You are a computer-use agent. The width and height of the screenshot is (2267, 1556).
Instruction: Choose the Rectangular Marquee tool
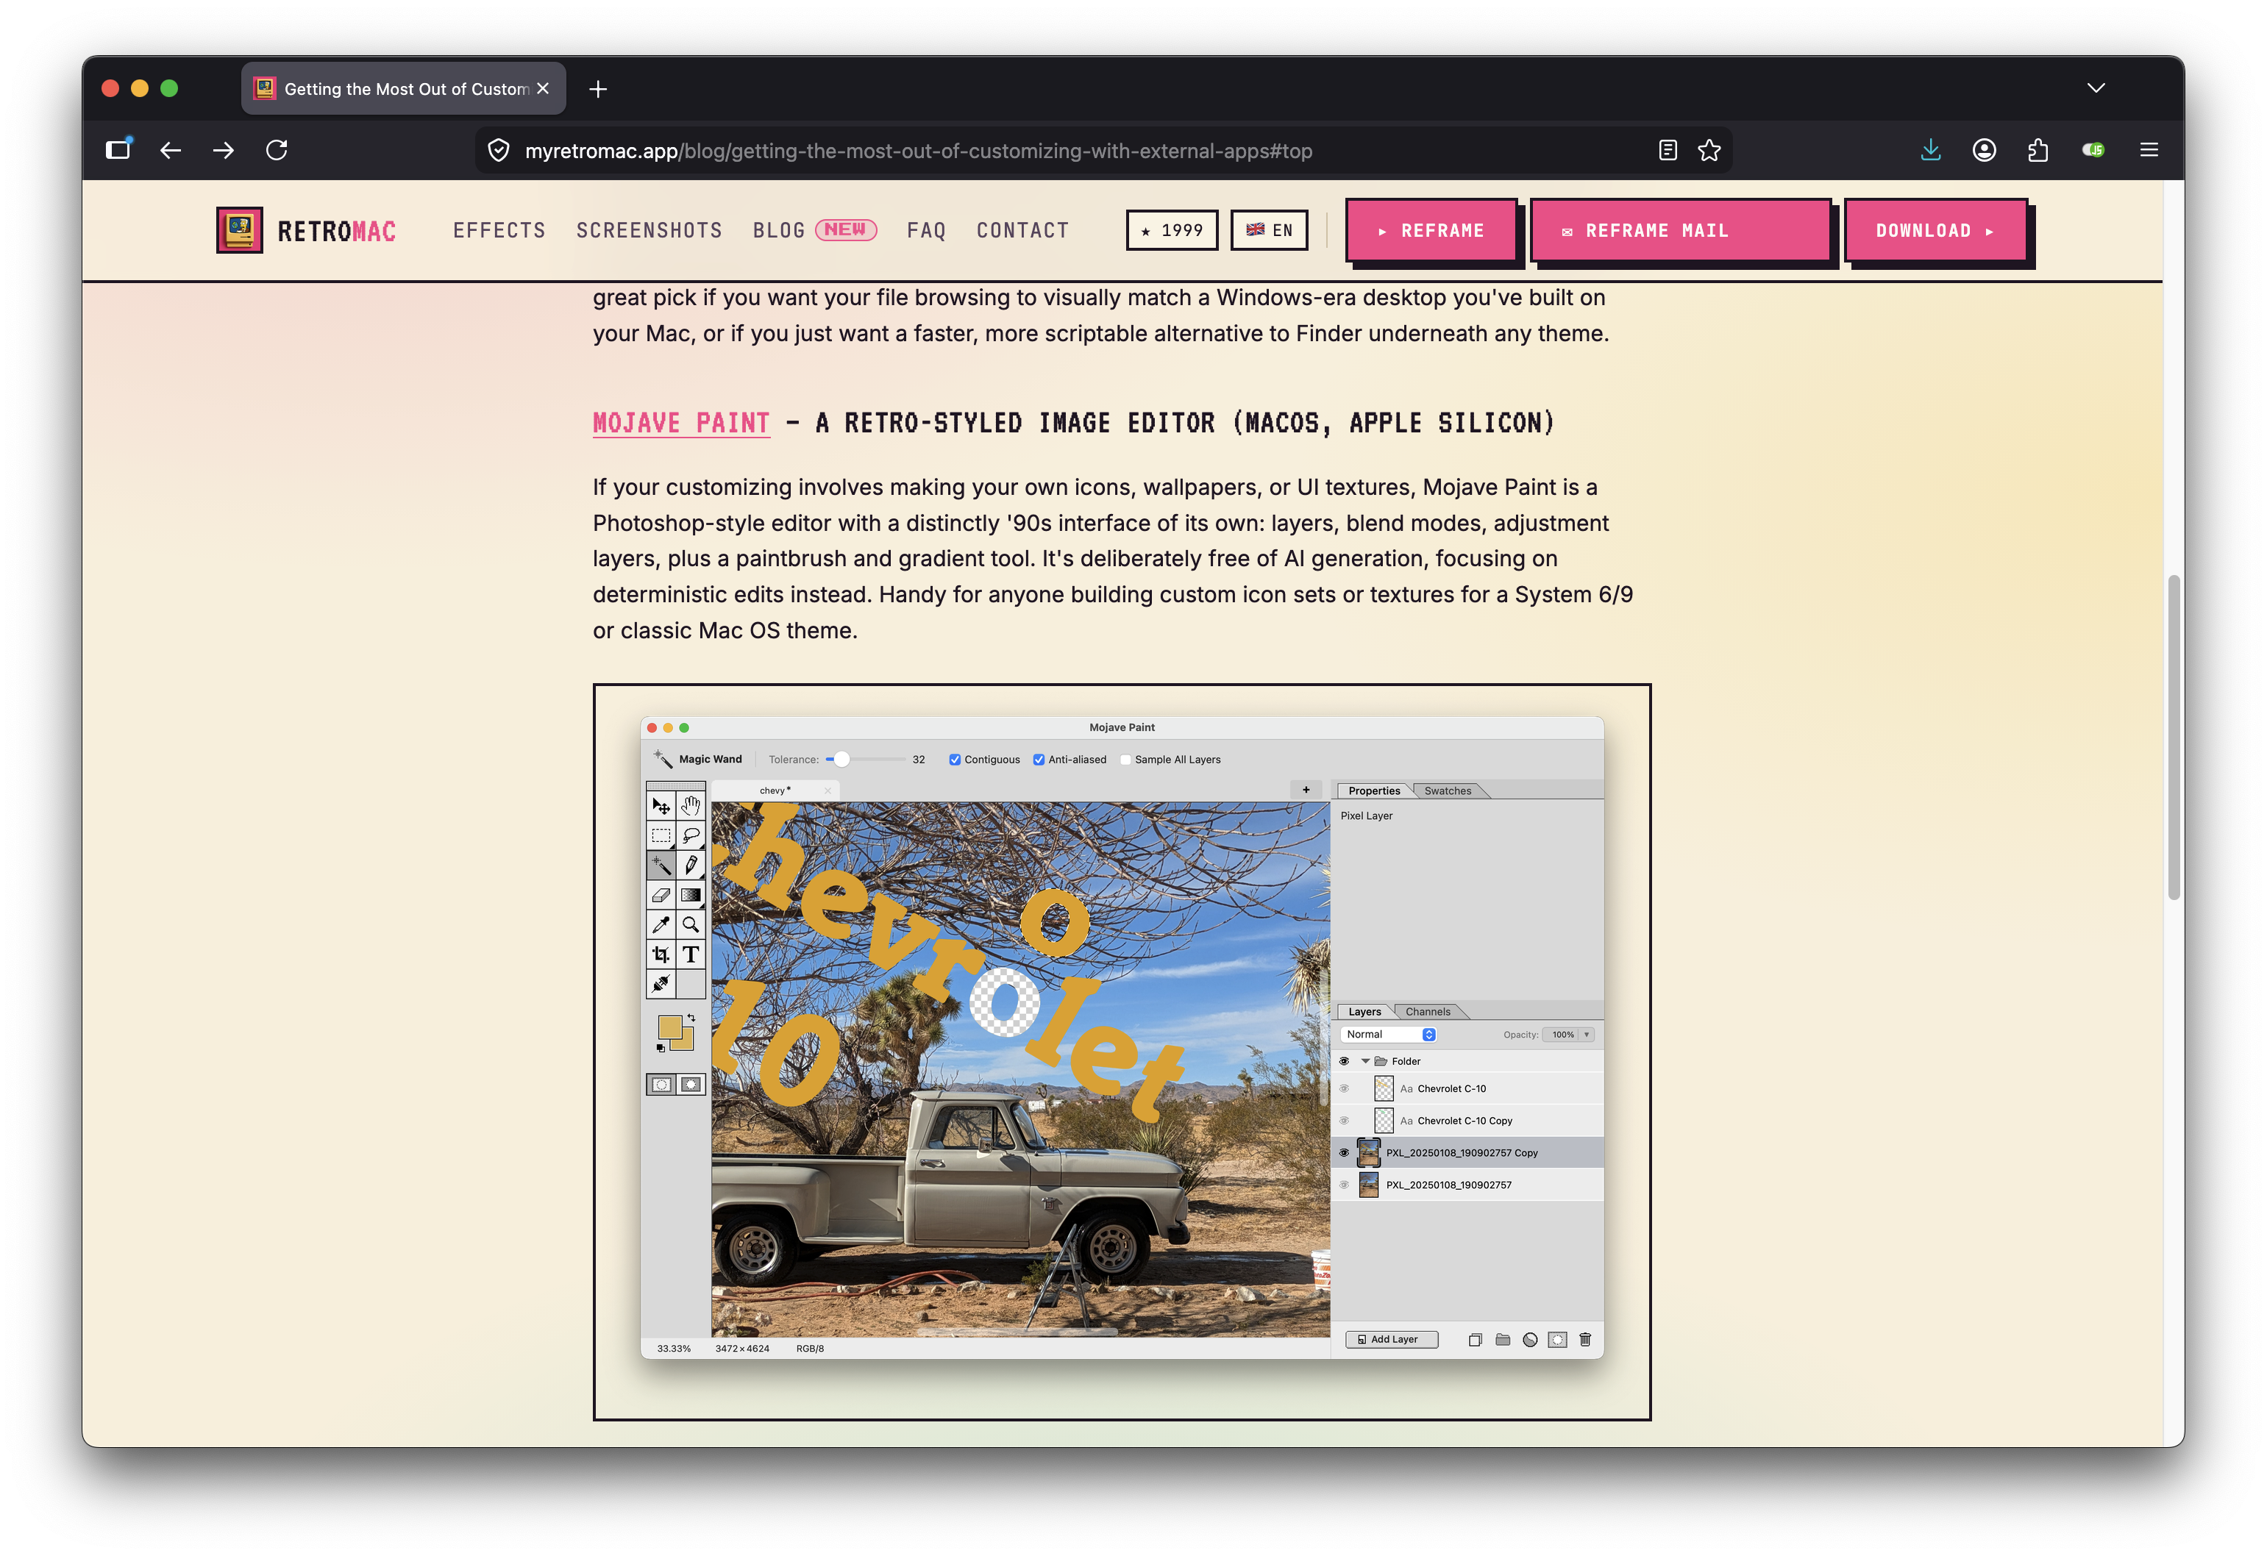[x=661, y=835]
